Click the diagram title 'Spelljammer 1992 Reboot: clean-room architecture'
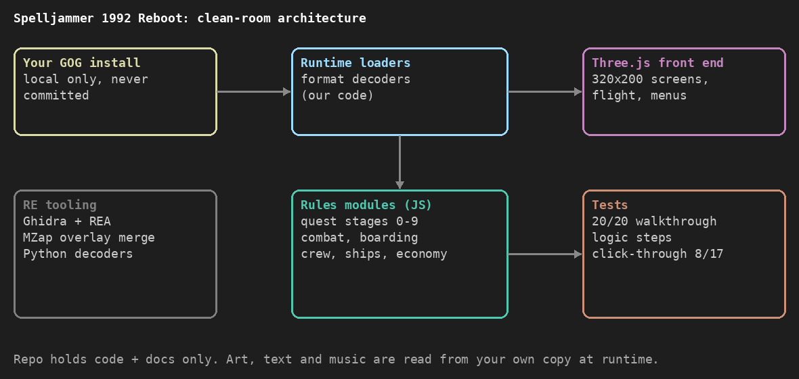 tap(190, 18)
